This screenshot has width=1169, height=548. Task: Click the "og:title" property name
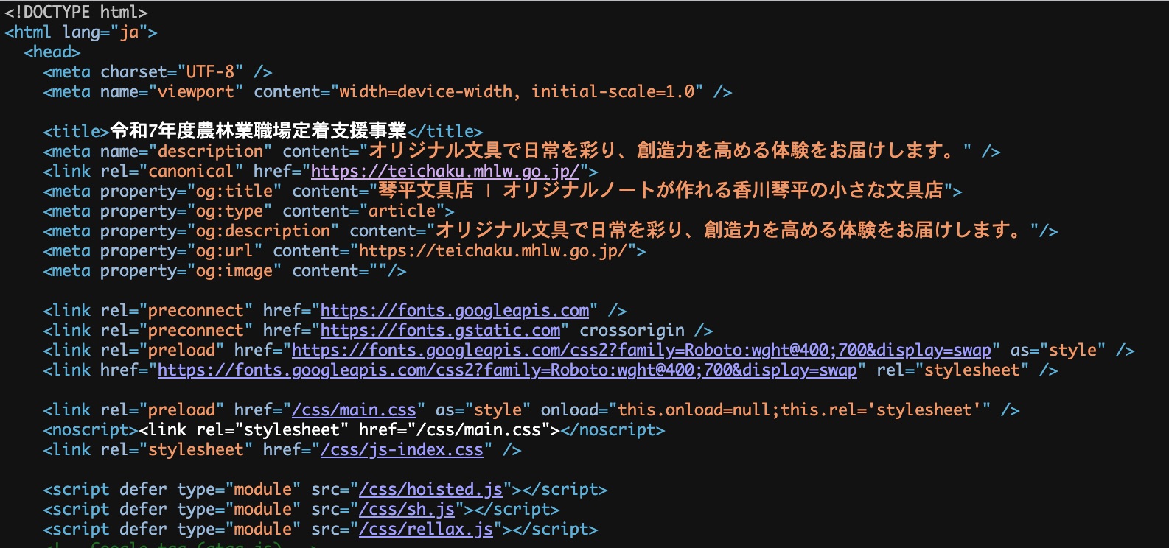pos(234,192)
